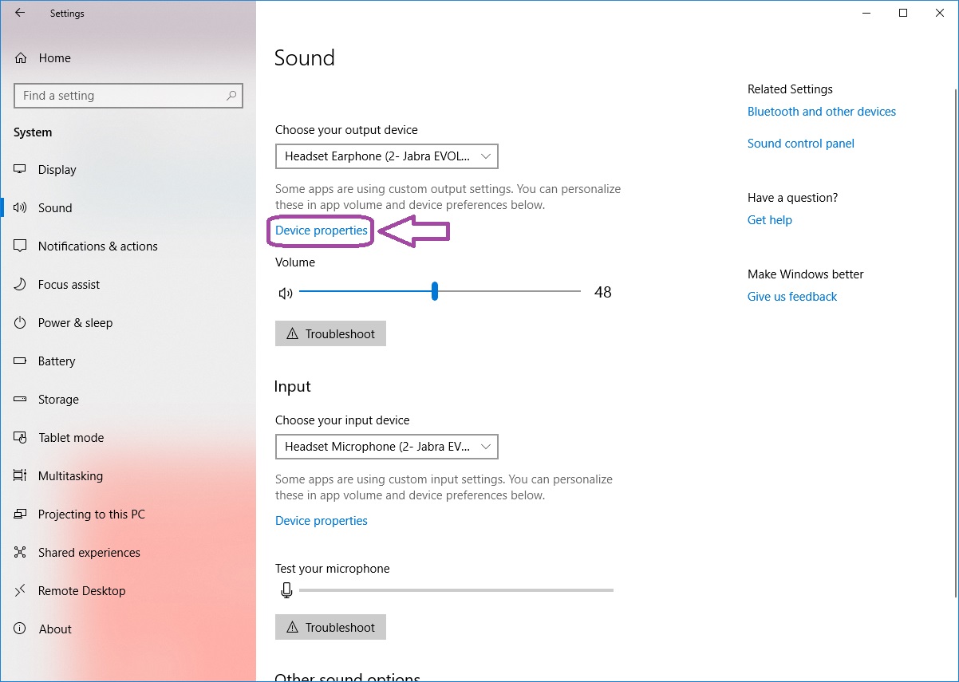The width and height of the screenshot is (959, 682).
Task: Click the About info icon
Action: 21,629
